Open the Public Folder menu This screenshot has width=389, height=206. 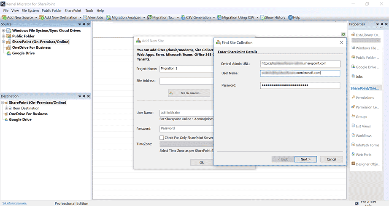click(51, 11)
